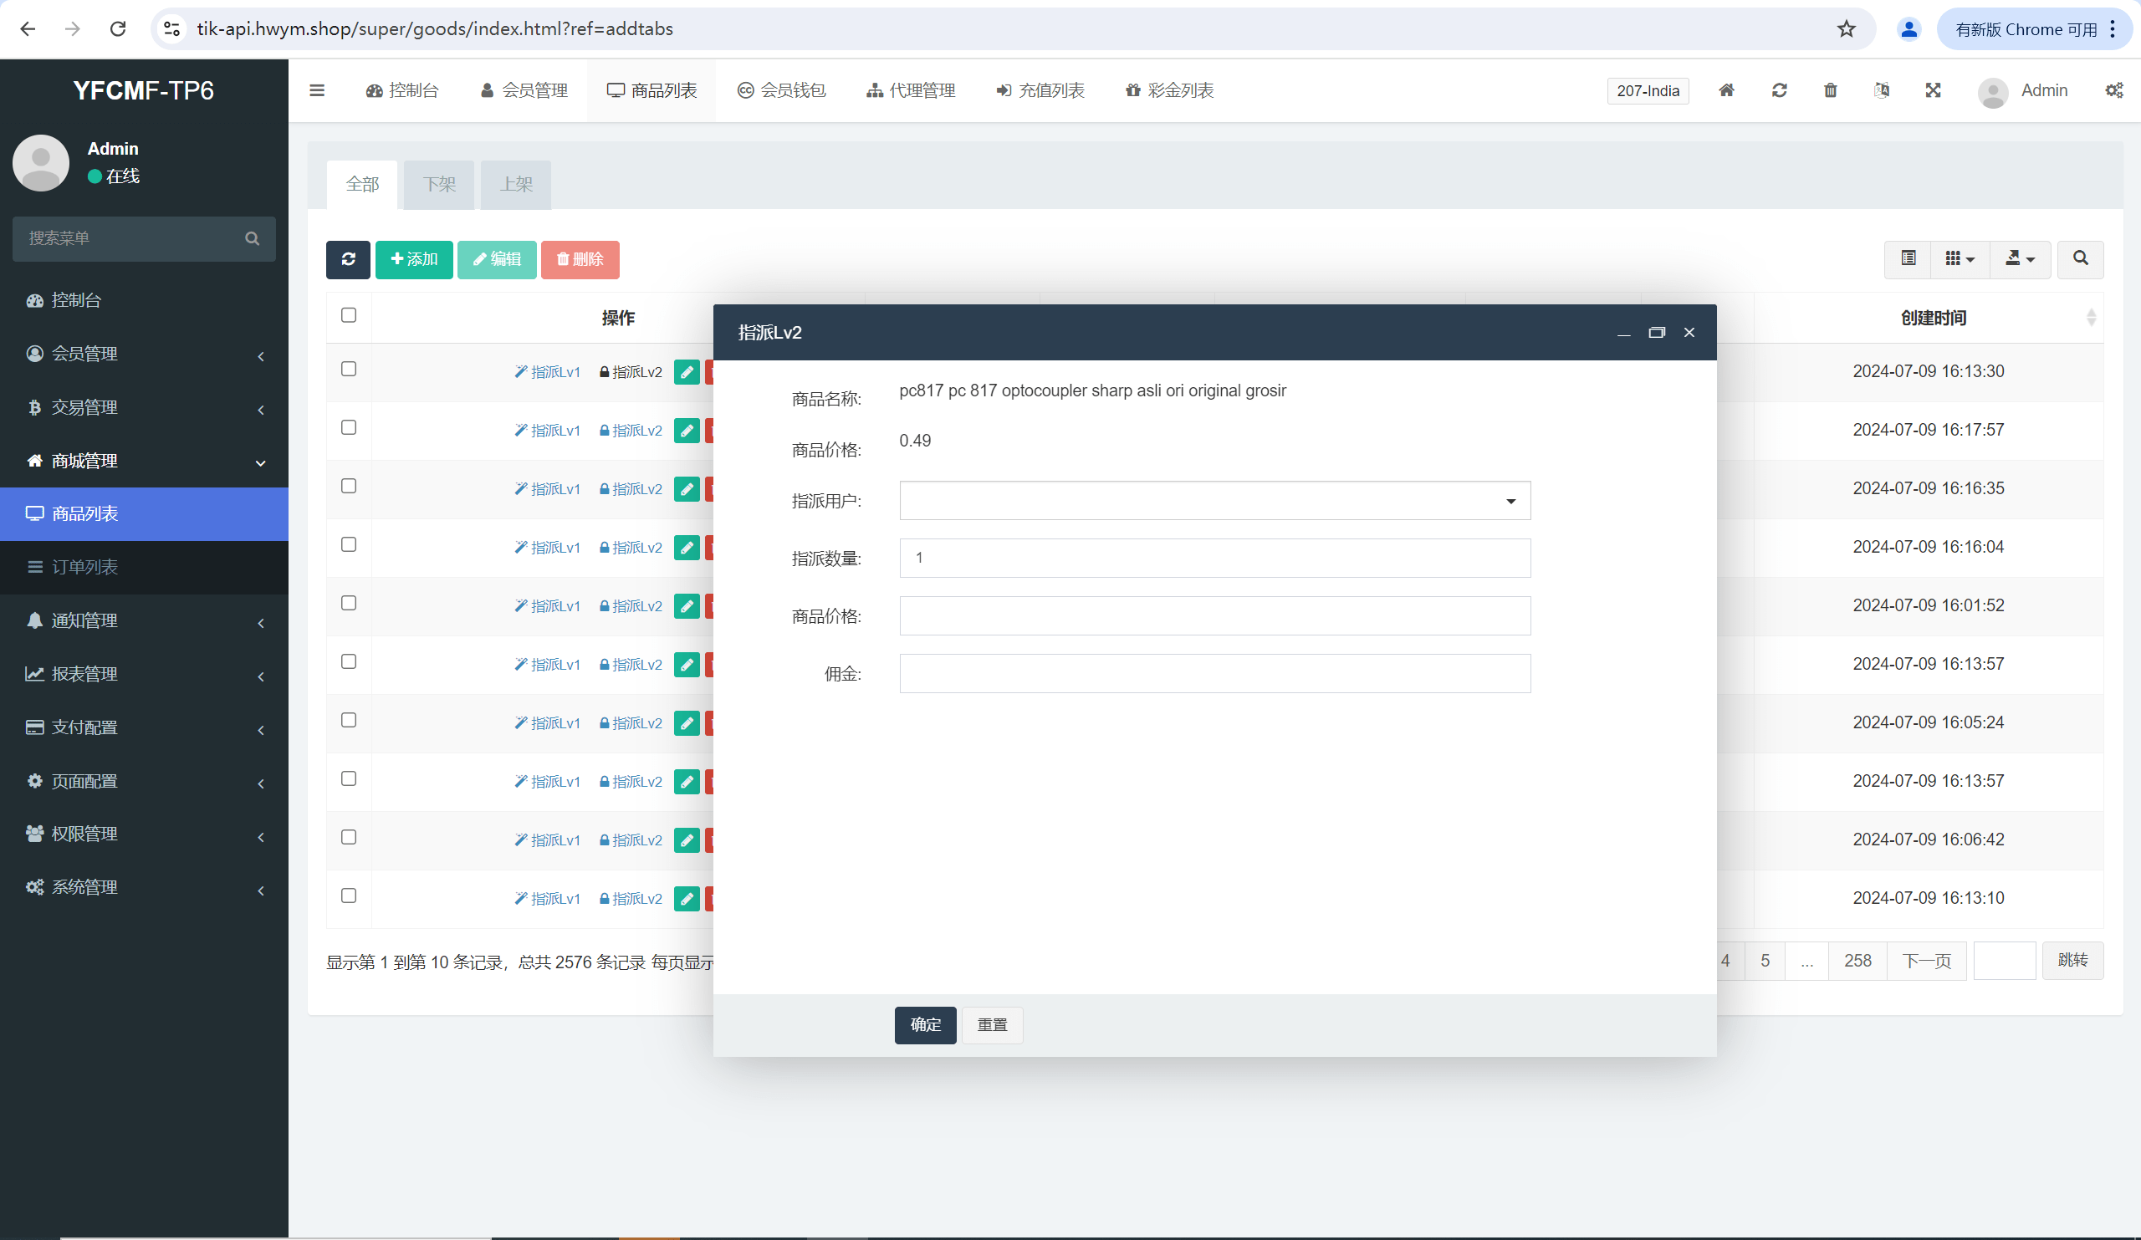Image resolution: width=2141 pixels, height=1240 pixels.
Task: Switch to the 下架 tab
Action: (439, 184)
